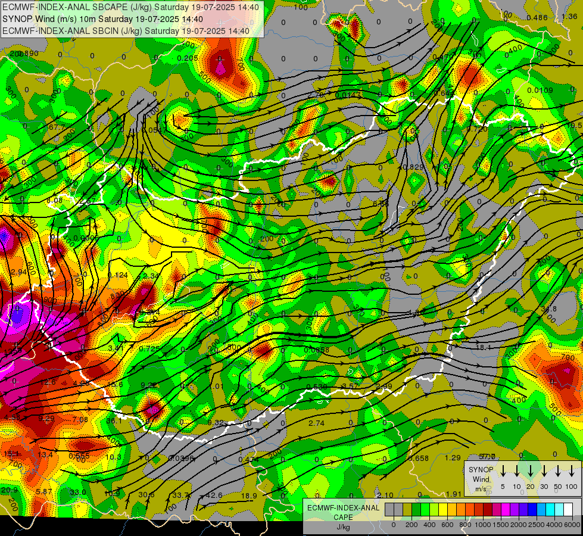Choose the pure blue swatch before 2500
The image size is (583, 536).
click(532, 510)
